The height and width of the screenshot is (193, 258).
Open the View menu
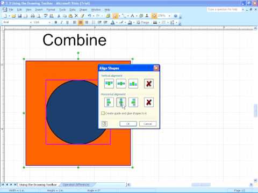coord(28,10)
